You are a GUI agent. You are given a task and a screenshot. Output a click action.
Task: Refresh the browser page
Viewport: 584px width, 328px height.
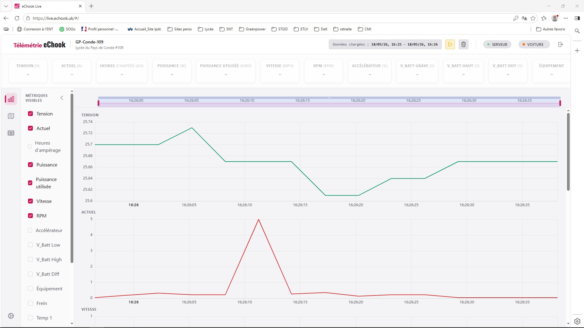(x=17, y=18)
